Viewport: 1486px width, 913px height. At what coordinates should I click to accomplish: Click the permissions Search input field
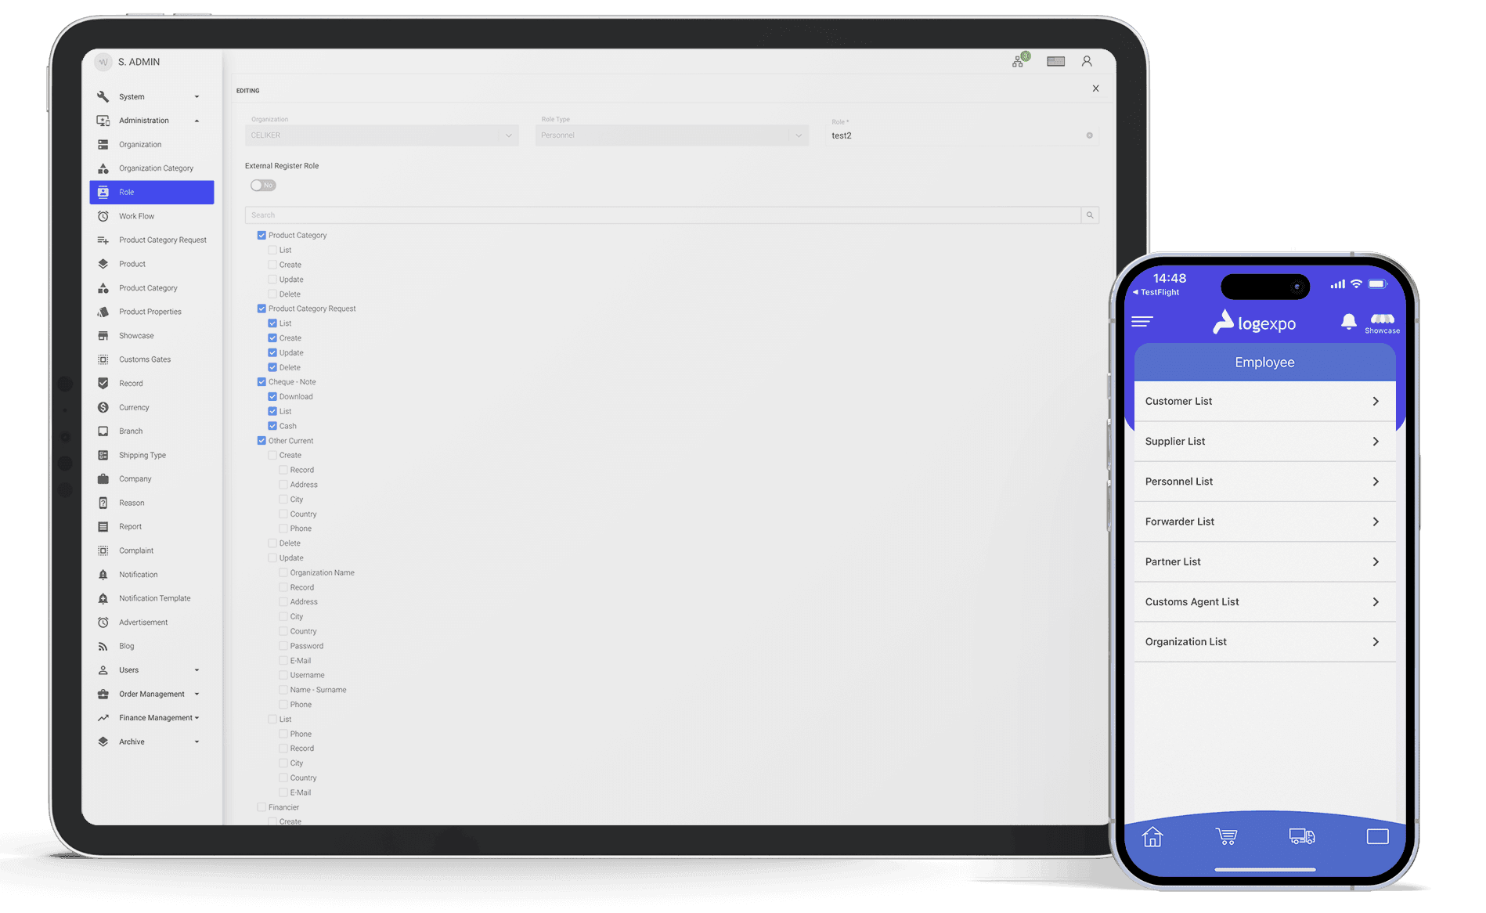tap(662, 215)
